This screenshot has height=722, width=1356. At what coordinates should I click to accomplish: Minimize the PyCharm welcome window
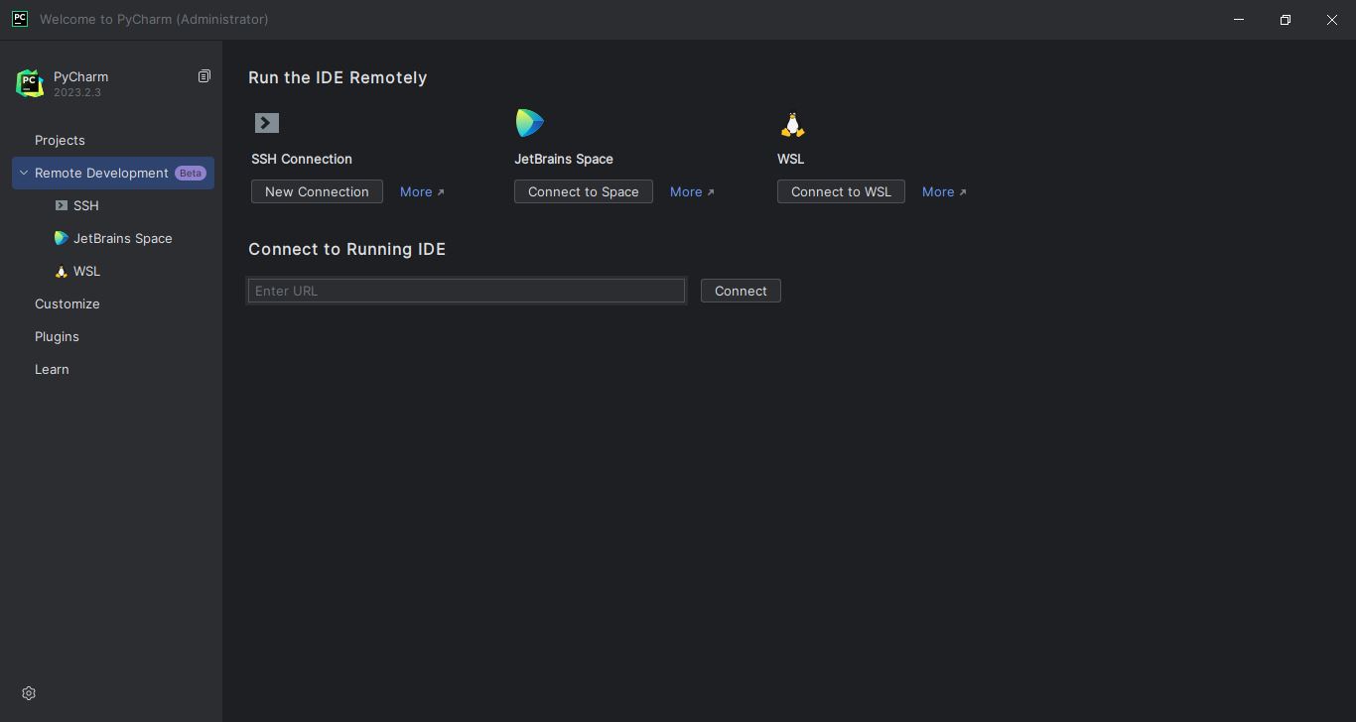pos(1239,19)
